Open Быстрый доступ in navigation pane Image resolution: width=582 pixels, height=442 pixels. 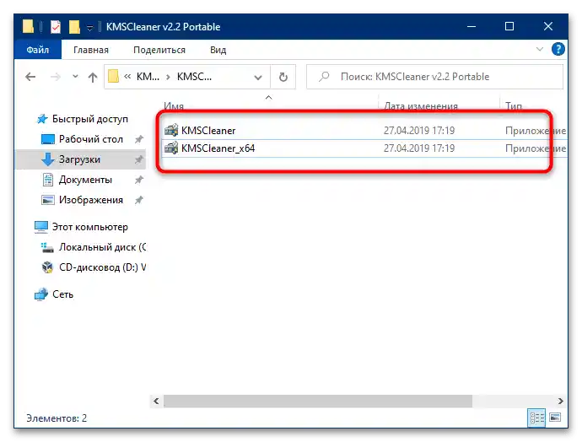tap(89, 119)
